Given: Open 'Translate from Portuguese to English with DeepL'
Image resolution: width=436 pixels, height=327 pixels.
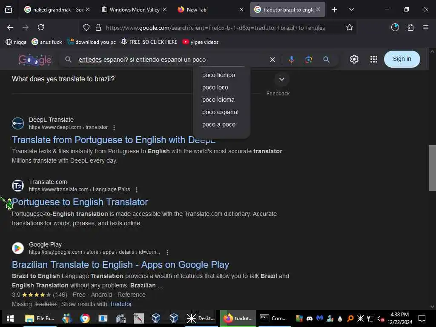Looking at the screenshot, I should tap(114, 140).
